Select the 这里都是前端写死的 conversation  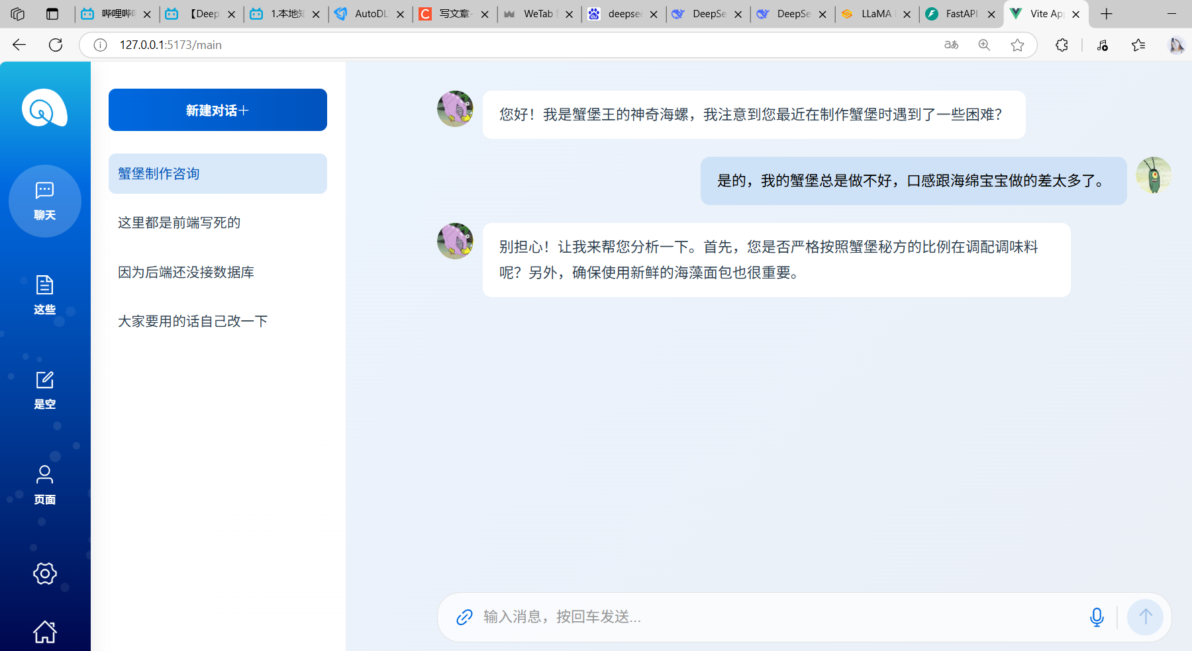click(x=218, y=223)
